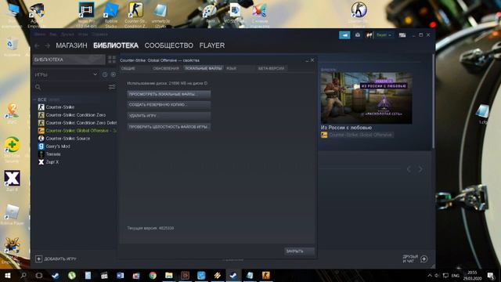Click the Из России с любовью headline
This screenshot has height=282, width=501.
tap(346, 128)
